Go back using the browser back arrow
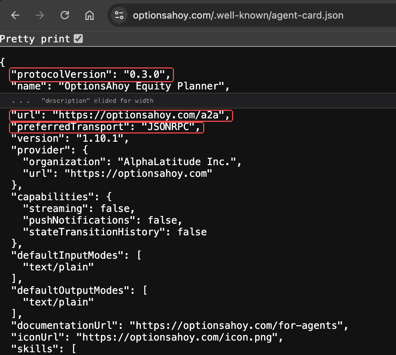 tap(15, 15)
